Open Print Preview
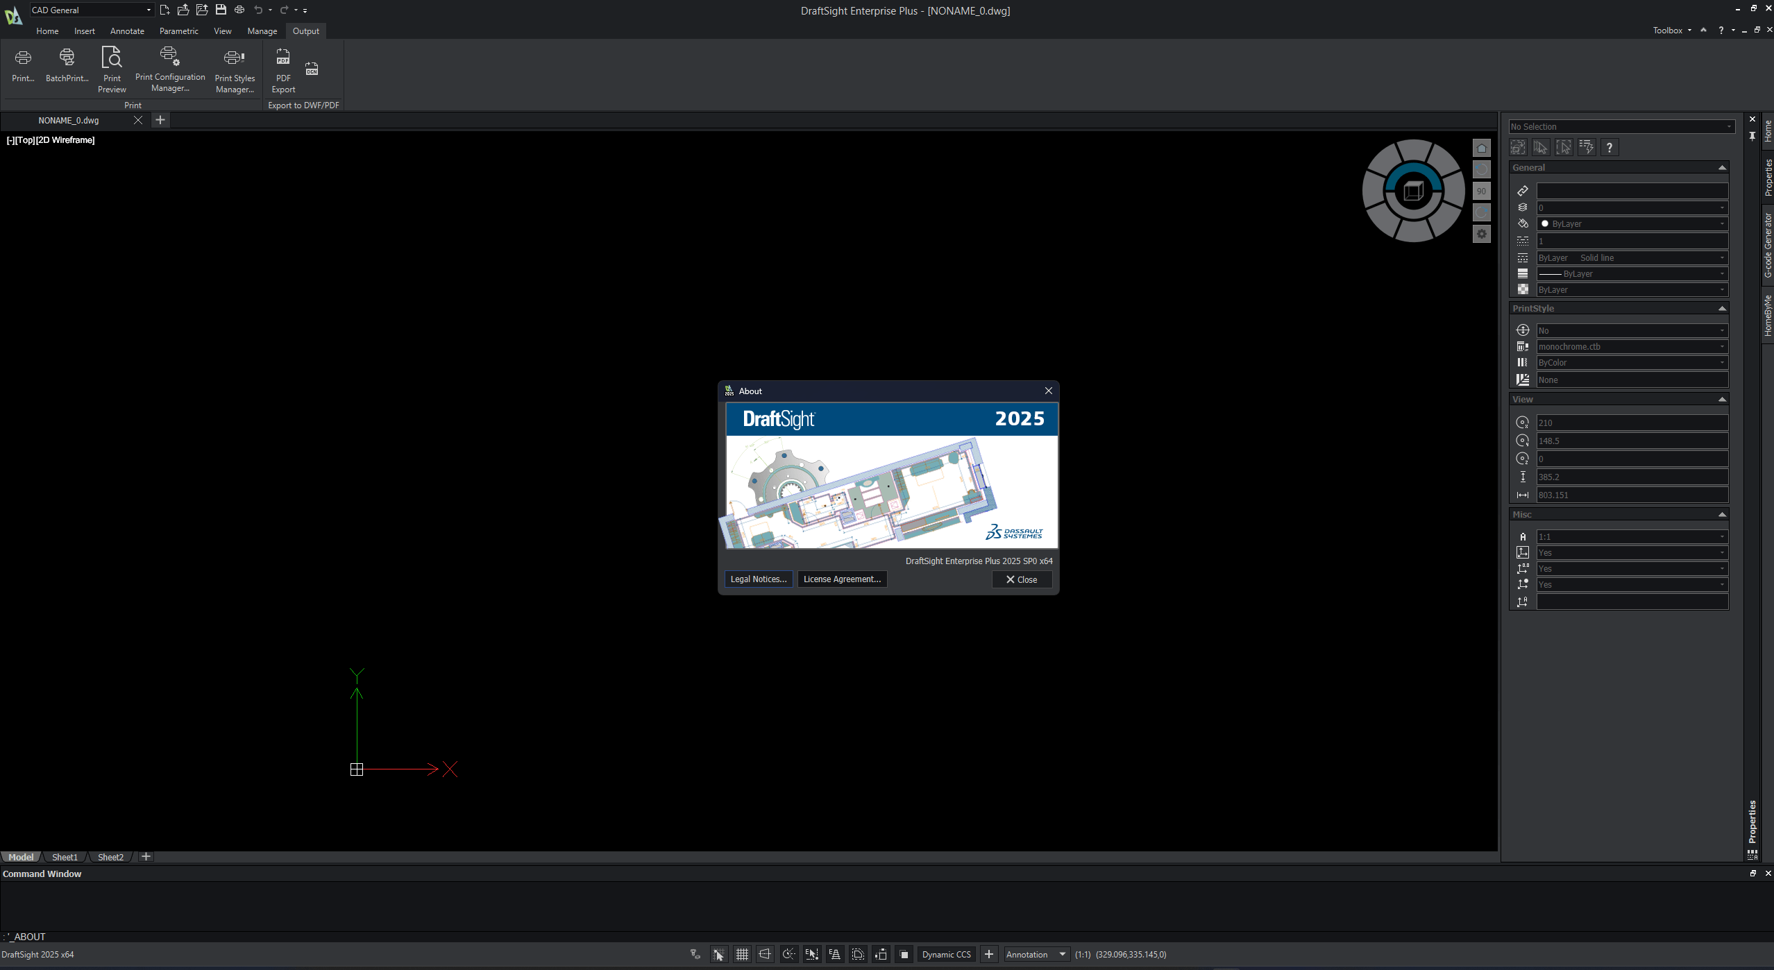The width and height of the screenshot is (1774, 970). (112, 69)
